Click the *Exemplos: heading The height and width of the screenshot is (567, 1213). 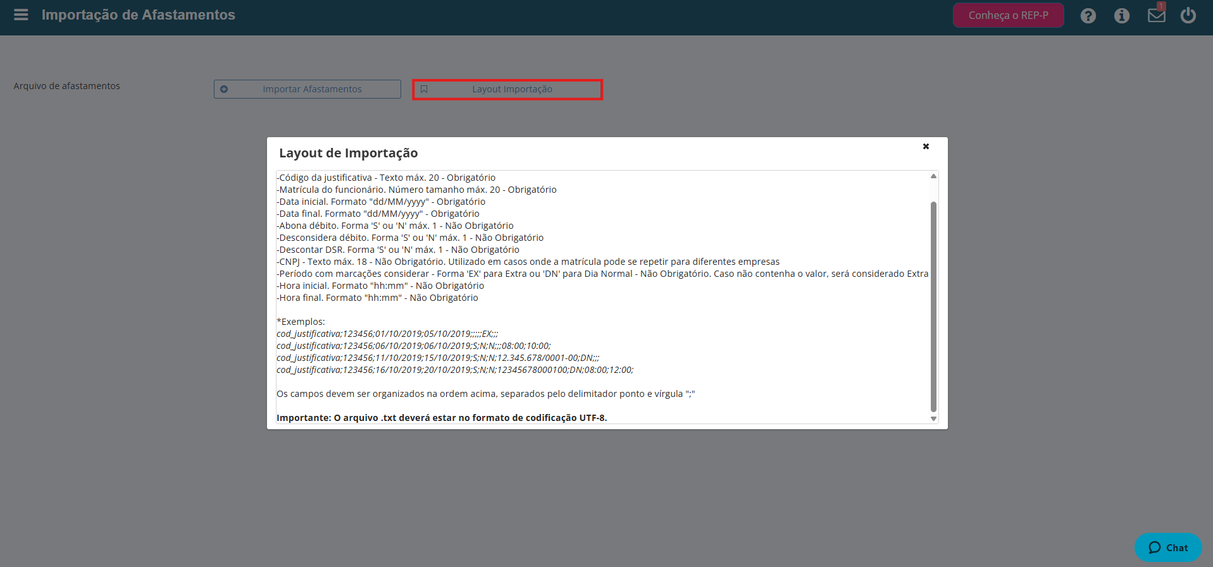pyautogui.click(x=301, y=322)
